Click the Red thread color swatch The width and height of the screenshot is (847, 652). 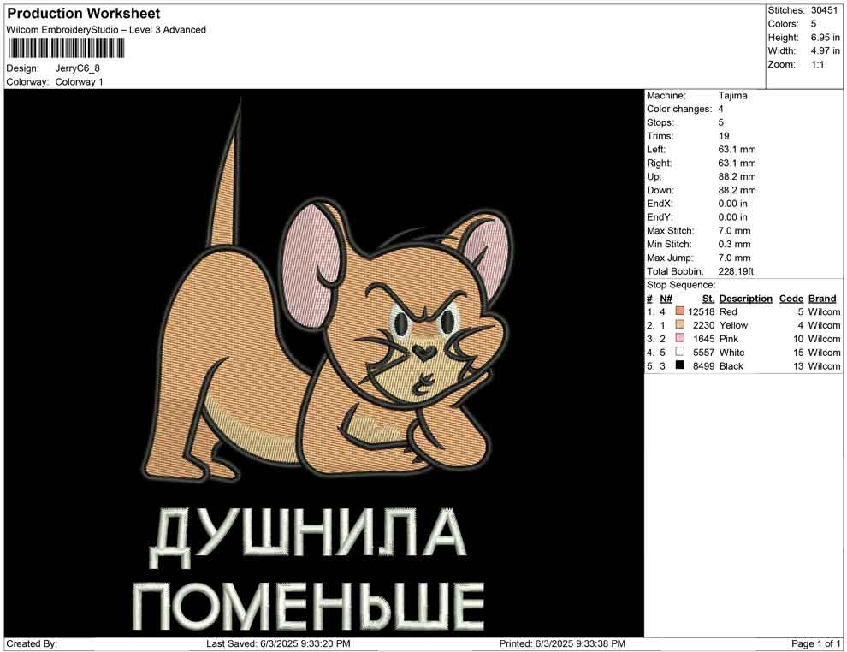tap(680, 311)
